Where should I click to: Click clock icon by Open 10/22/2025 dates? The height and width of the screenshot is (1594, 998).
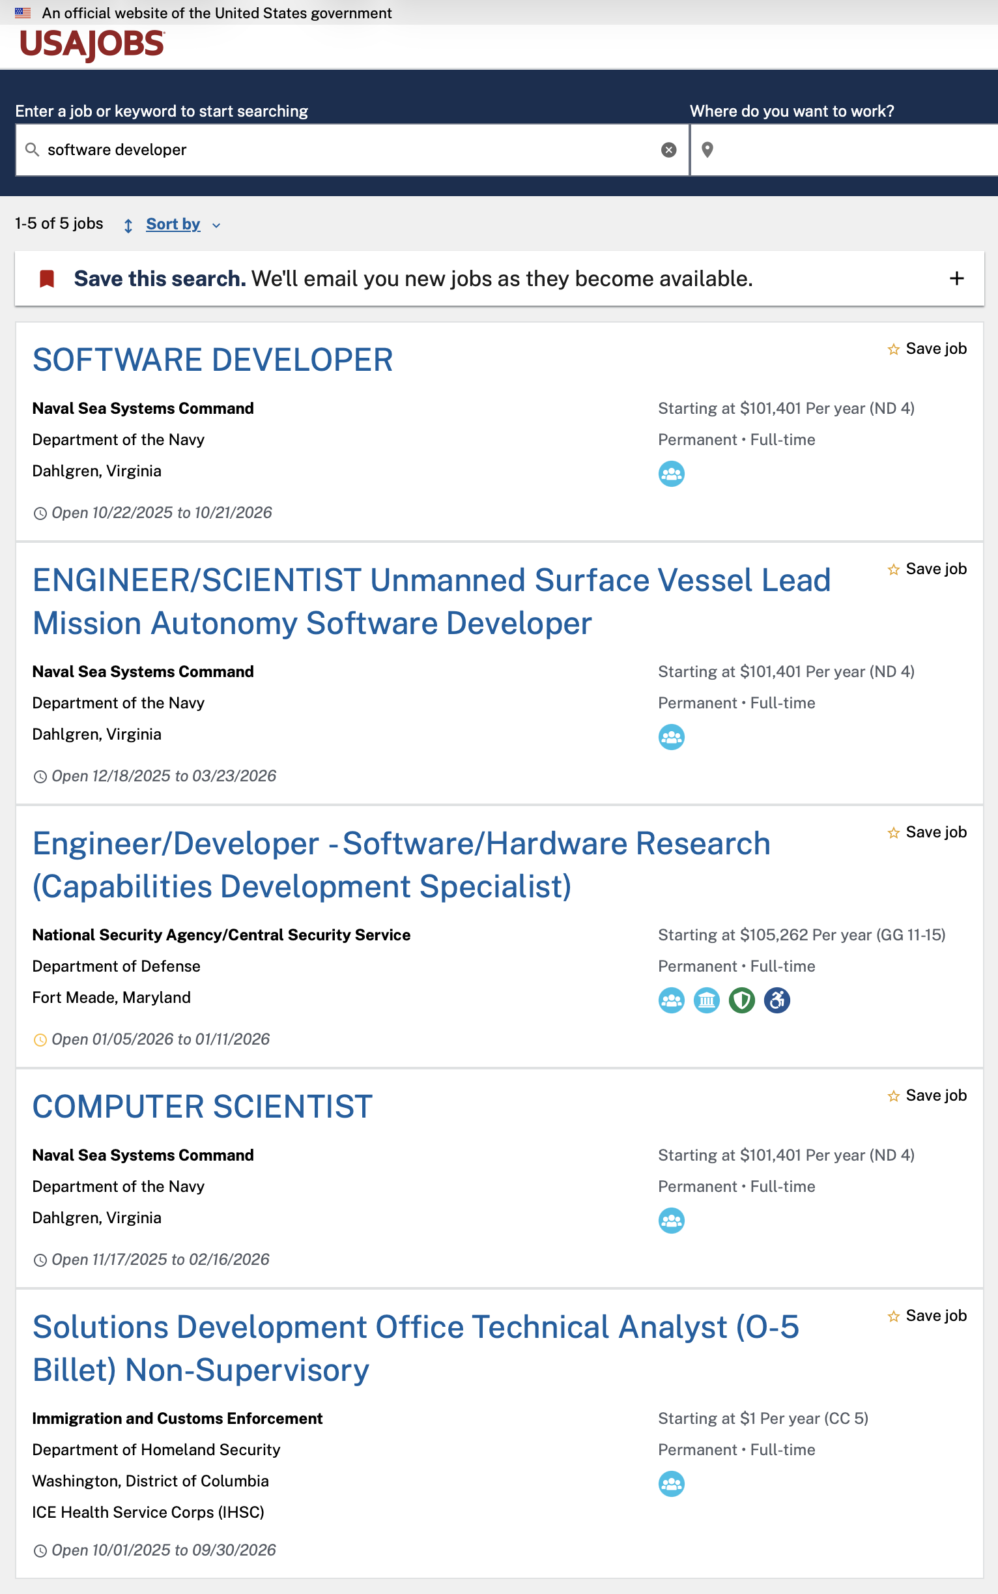click(40, 513)
